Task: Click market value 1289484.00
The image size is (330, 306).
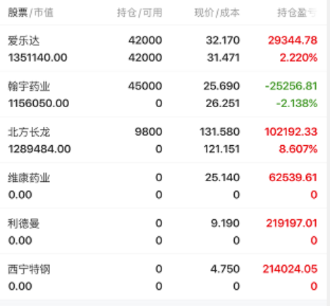Action: click(x=39, y=149)
